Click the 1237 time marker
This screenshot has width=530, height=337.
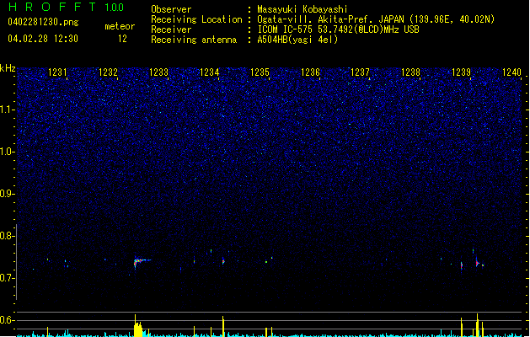(361, 72)
